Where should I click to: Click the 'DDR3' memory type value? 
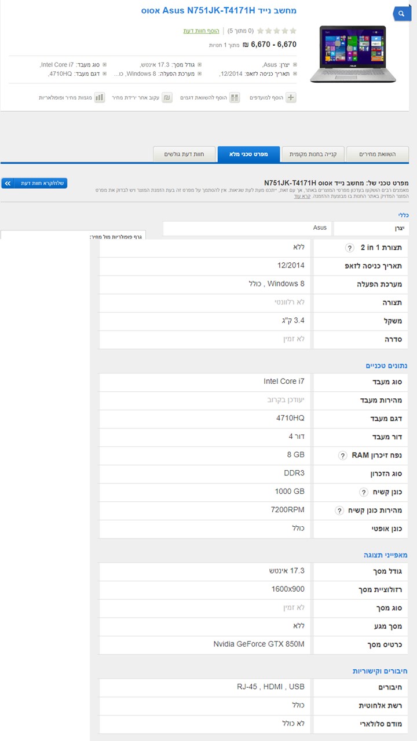(294, 474)
